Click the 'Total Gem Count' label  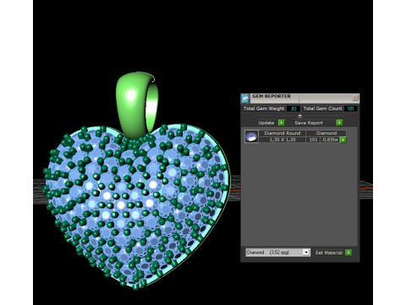tap(322, 108)
